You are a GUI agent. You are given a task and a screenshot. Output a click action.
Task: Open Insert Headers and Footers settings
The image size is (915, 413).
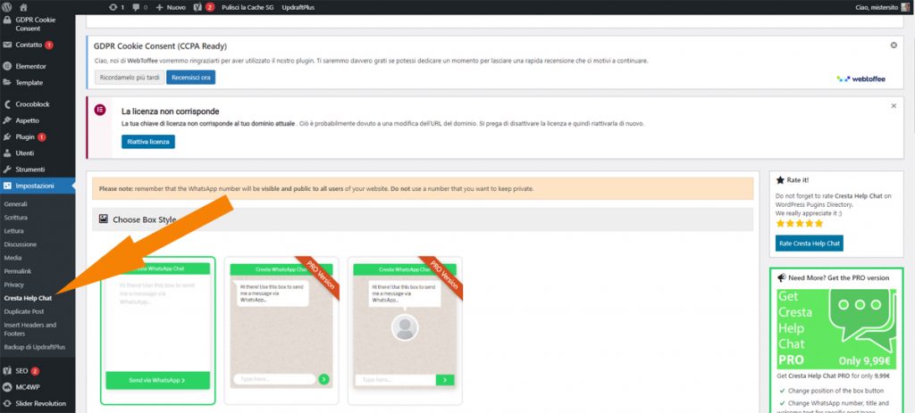pos(30,329)
